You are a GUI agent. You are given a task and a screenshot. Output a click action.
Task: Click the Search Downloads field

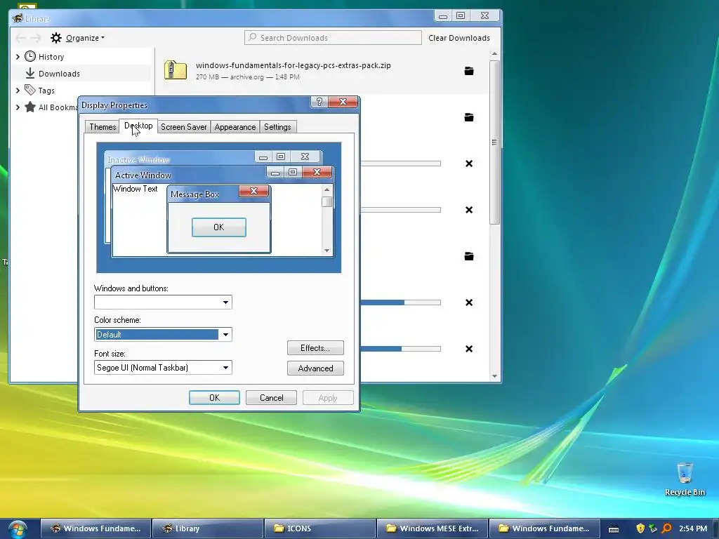(333, 38)
